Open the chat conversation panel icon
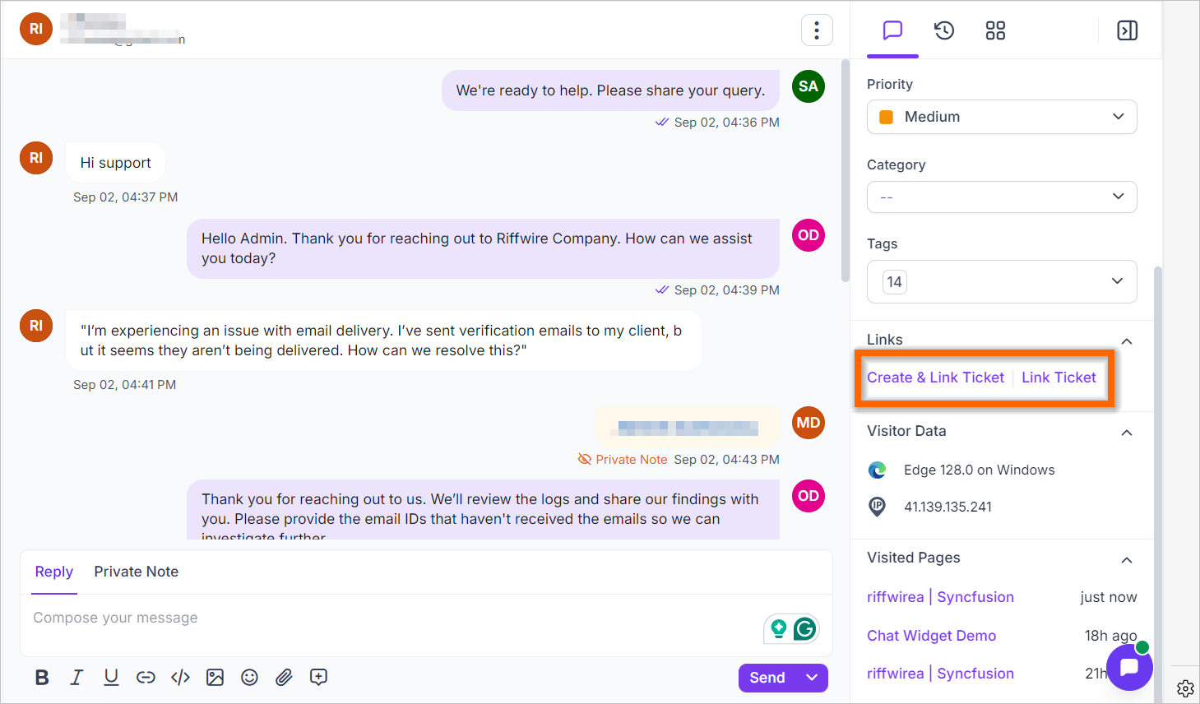1200x704 pixels. 892,30
